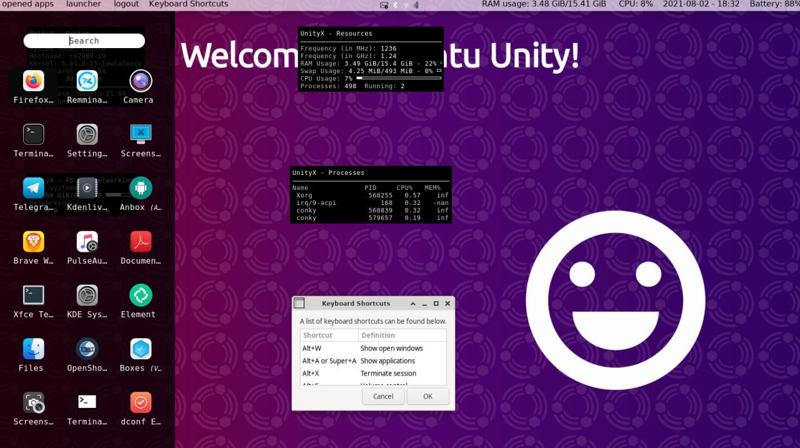Click the Keyboard Shortcuts dialog window-menu icon
This screenshot has width=800, height=448.
coord(299,303)
